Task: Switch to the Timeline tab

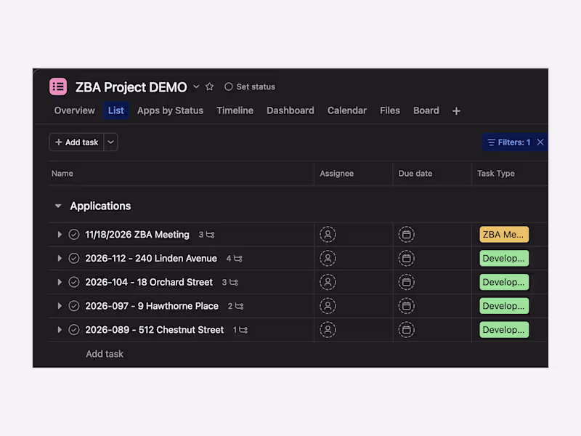Action: pos(235,110)
